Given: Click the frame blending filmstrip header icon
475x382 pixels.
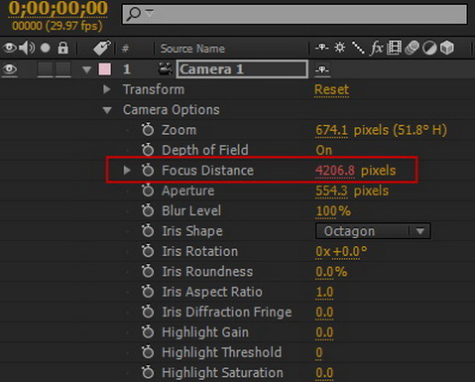Looking at the screenshot, I should click(394, 48).
